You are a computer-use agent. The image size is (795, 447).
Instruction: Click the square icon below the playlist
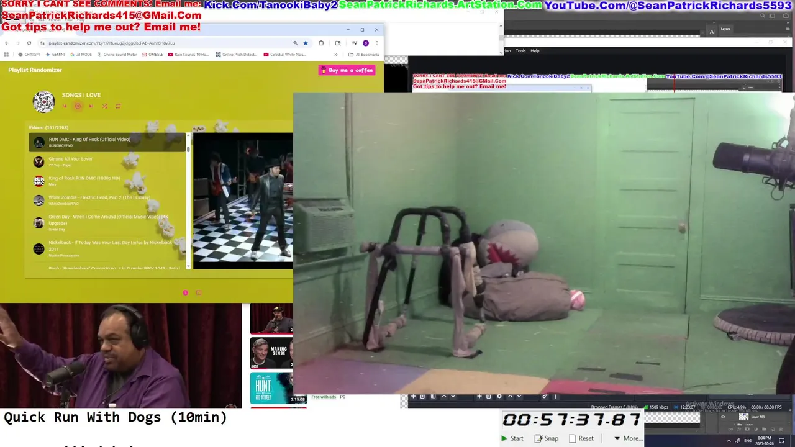(x=199, y=292)
